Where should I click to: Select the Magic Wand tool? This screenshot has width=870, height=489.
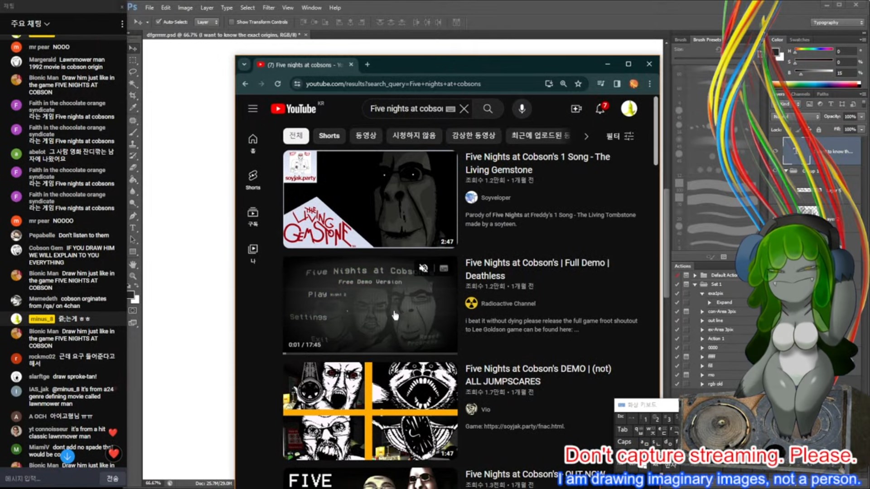coord(133,84)
